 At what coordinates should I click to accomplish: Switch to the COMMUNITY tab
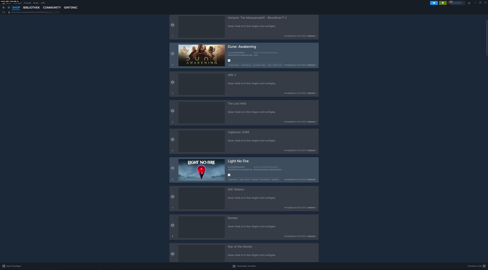[x=52, y=8]
